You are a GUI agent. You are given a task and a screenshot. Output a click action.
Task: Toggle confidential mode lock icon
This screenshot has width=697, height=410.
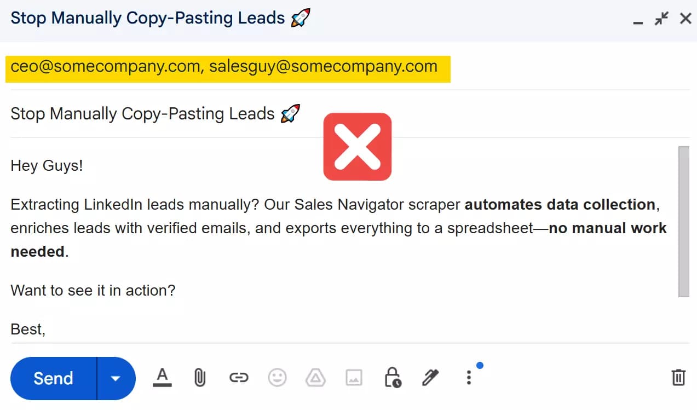(x=393, y=378)
